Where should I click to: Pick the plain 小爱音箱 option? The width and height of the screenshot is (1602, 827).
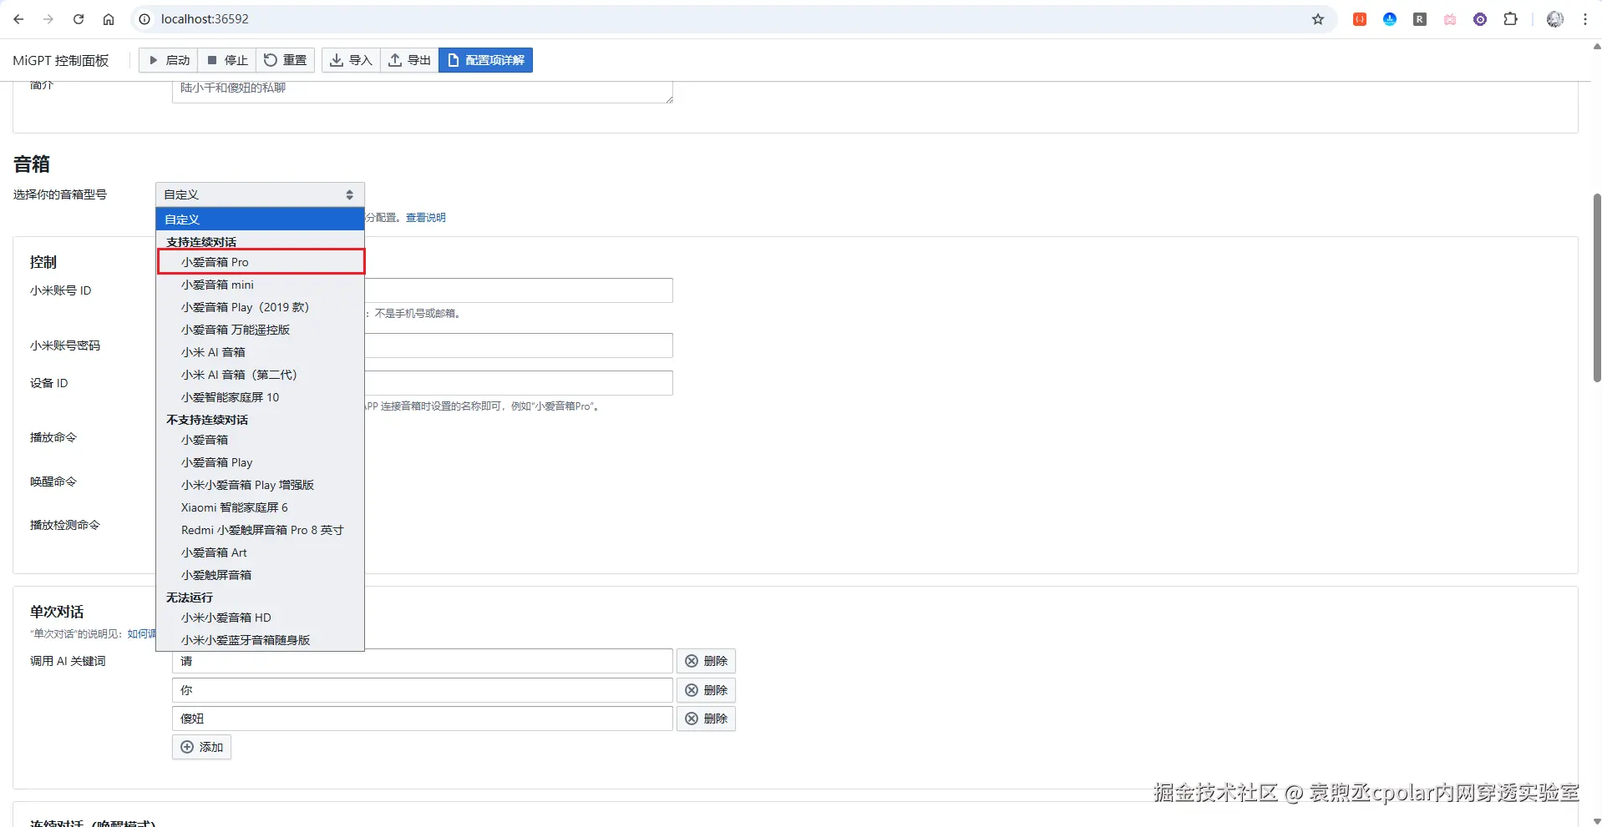coord(260,440)
